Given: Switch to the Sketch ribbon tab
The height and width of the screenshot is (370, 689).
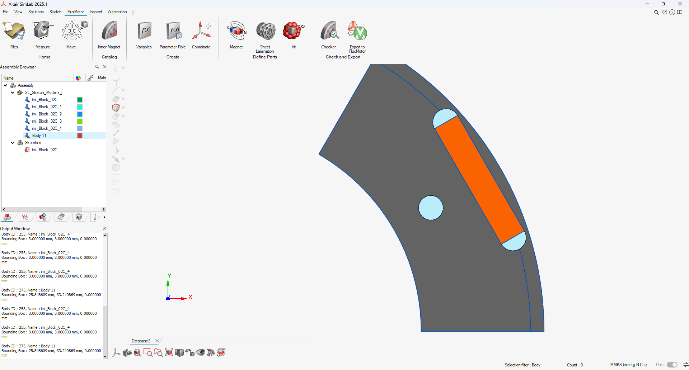Looking at the screenshot, I should point(55,12).
